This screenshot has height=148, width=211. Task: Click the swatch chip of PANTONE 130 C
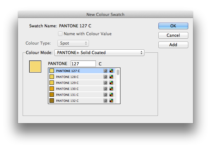coord(52,89)
